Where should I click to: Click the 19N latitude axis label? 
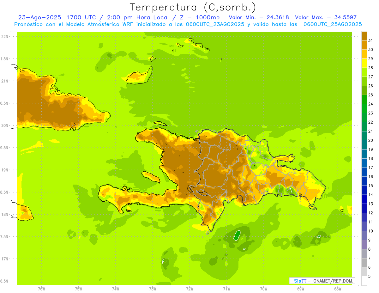[5, 170]
